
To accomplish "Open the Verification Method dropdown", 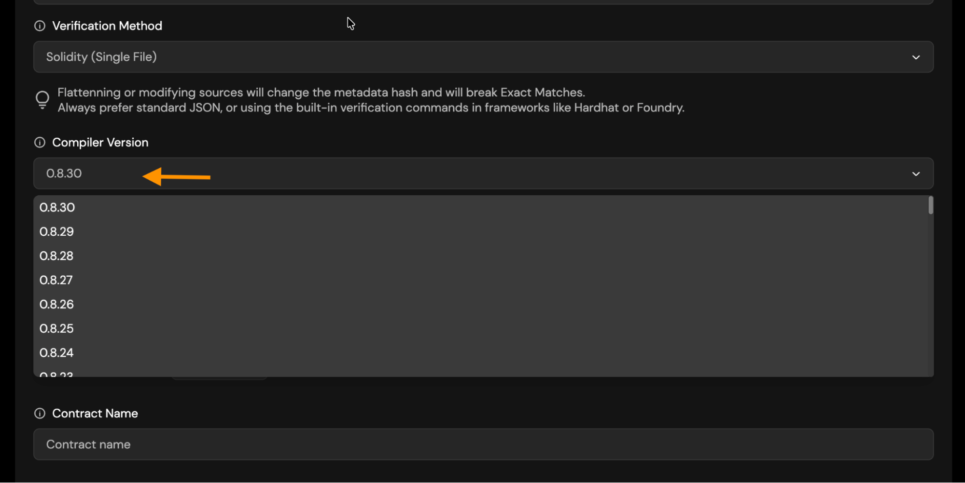I will coord(483,57).
